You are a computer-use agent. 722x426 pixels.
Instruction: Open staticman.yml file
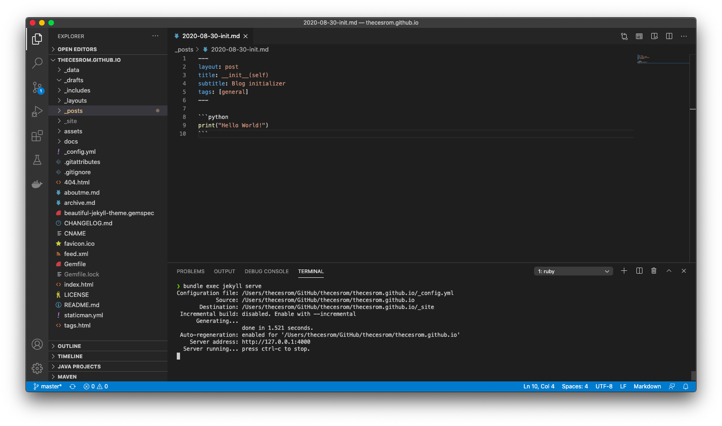(x=108, y=315)
